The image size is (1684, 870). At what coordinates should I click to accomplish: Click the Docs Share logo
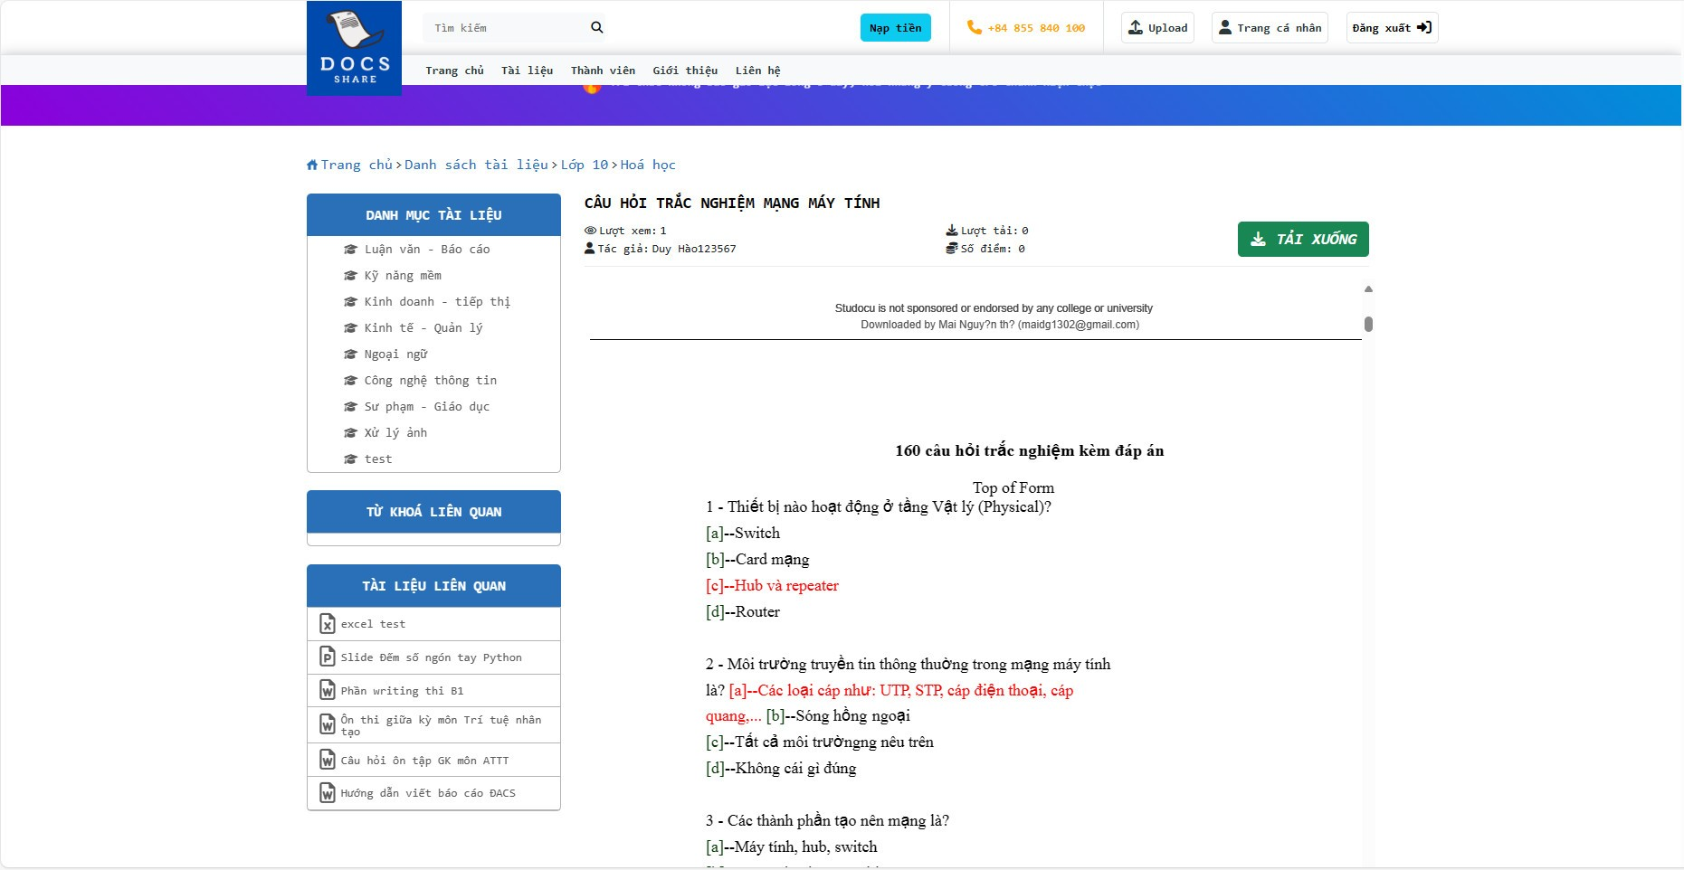coord(354,48)
